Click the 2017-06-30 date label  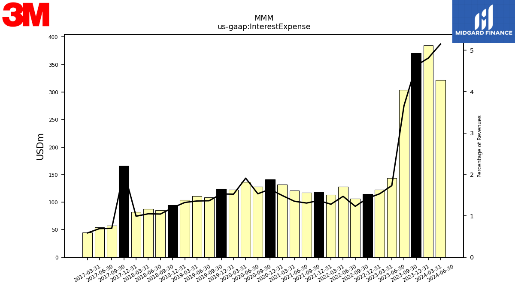pos(100,273)
